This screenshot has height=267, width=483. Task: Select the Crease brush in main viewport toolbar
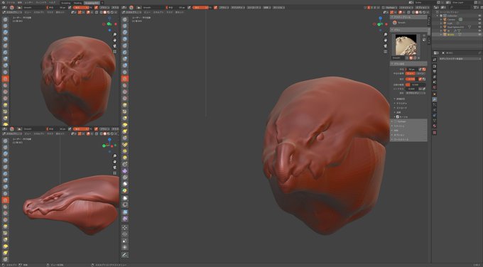click(x=125, y=72)
